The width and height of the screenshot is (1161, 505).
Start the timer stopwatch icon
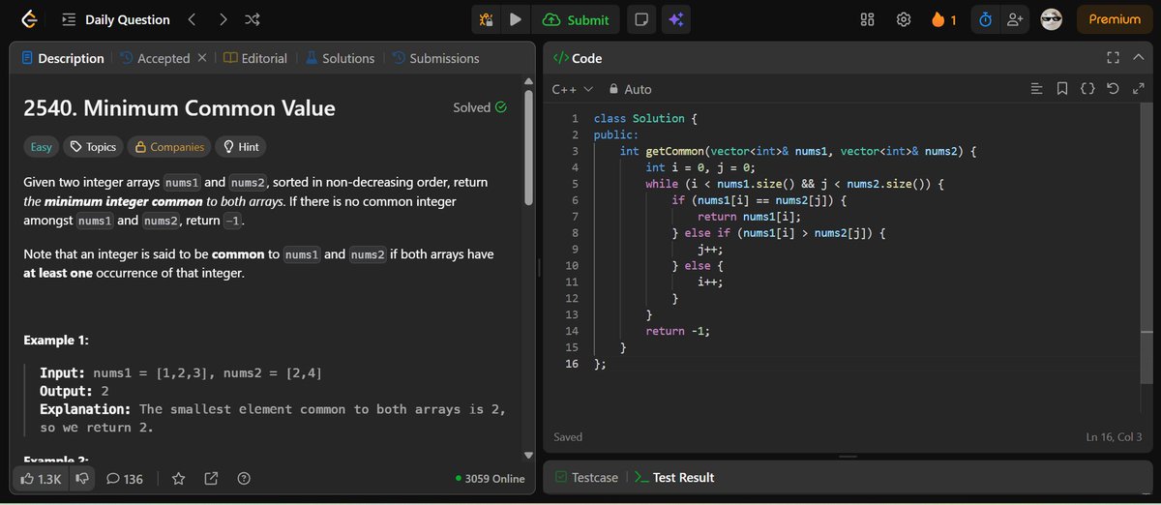pos(985,19)
